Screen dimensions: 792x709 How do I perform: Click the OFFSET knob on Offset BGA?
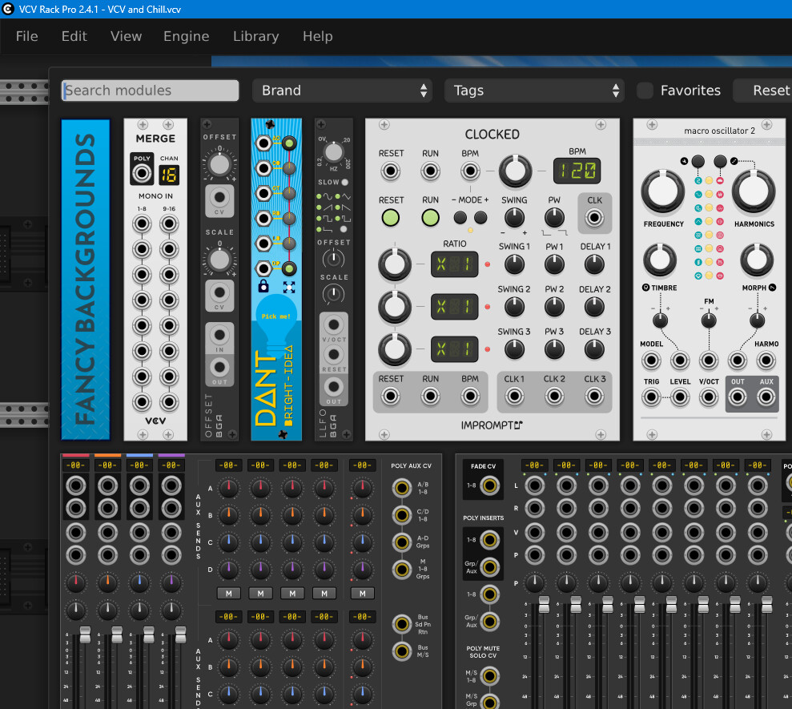click(x=219, y=164)
